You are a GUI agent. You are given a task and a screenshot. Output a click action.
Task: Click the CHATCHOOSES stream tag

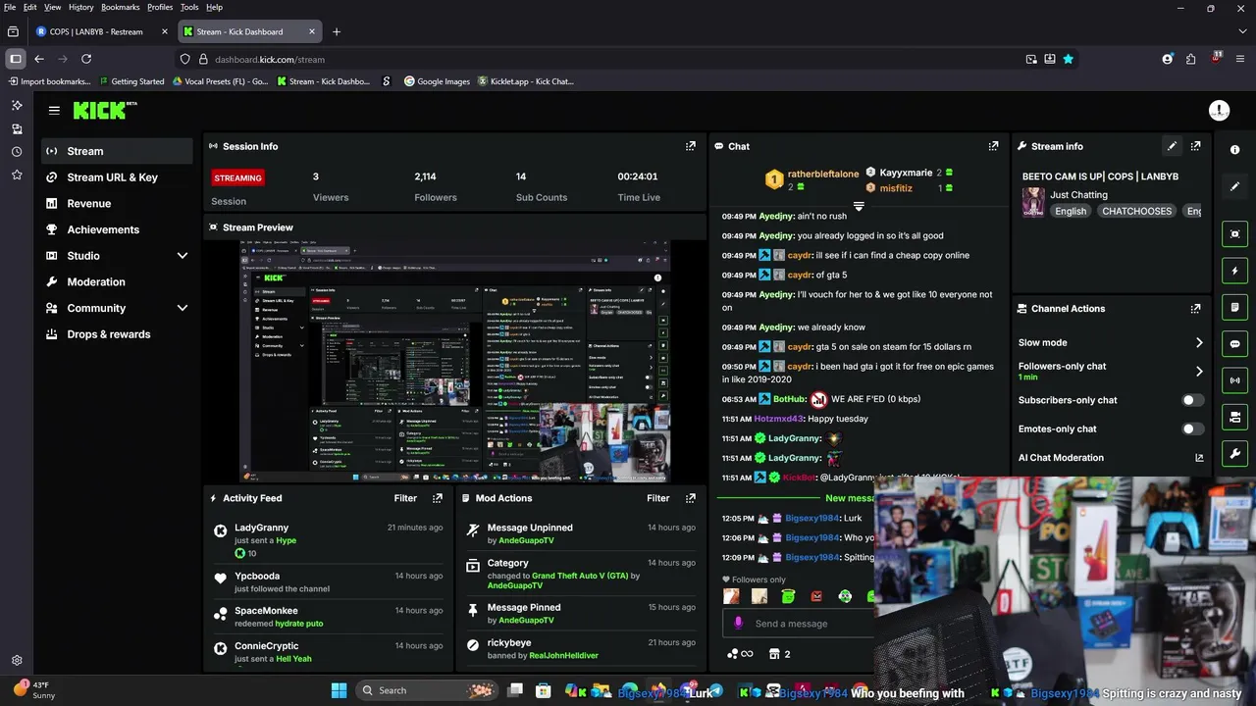point(1136,211)
